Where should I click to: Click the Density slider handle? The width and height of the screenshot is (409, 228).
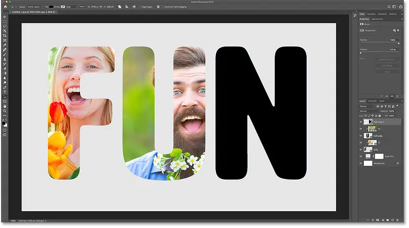click(398, 43)
